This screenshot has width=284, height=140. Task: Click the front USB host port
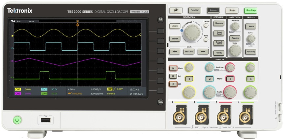pos(45,120)
